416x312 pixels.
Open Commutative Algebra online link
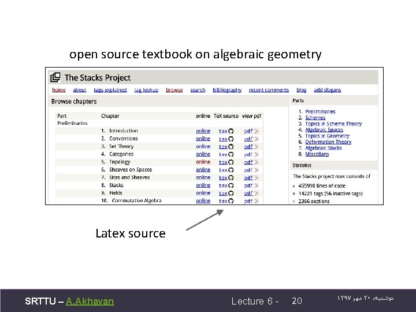click(203, 200)
